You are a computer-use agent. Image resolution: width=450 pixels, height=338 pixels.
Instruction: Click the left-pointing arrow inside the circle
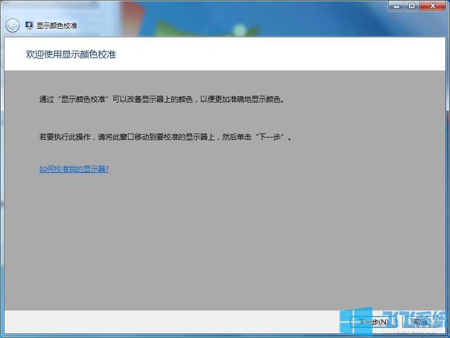[x=11, y=25]
